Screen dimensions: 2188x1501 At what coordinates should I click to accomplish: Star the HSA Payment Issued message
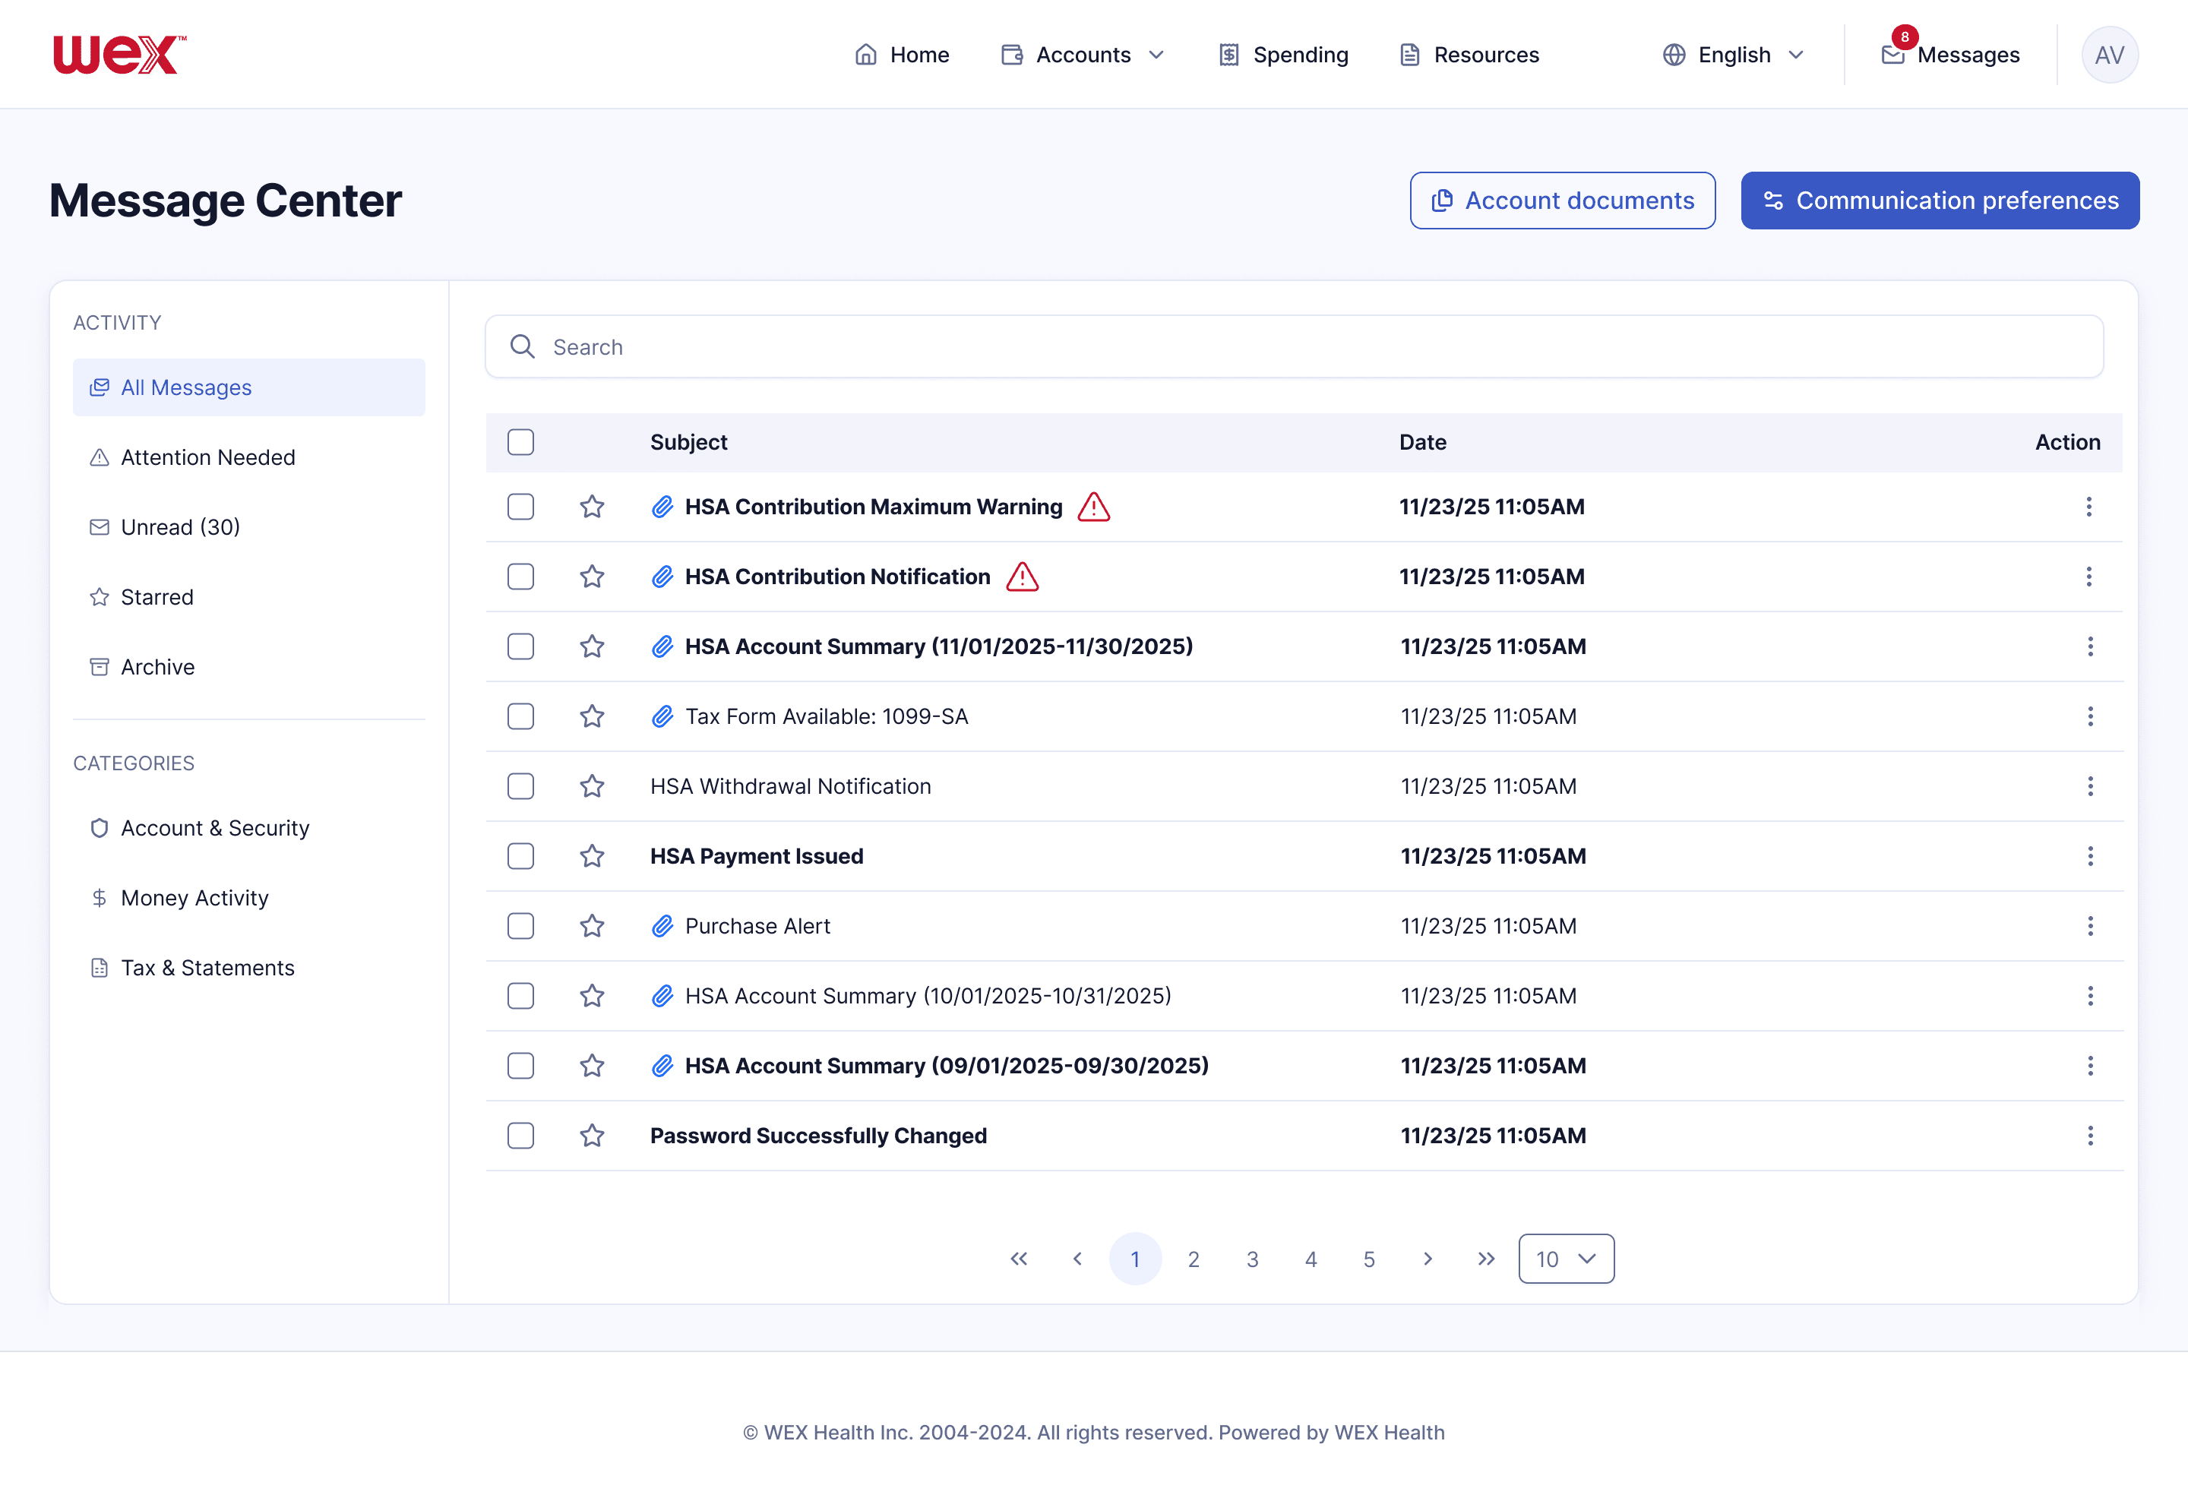[592, 856]
